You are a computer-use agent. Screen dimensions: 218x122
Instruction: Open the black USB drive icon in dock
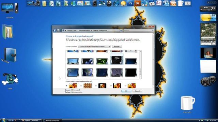coord(95,3)
